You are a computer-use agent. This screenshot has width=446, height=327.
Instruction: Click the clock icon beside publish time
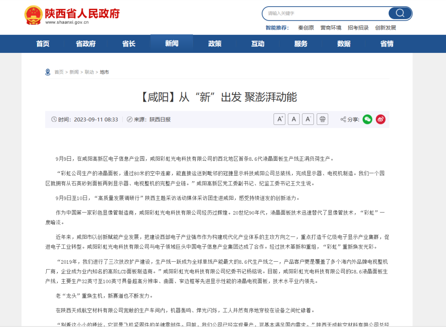54,119
